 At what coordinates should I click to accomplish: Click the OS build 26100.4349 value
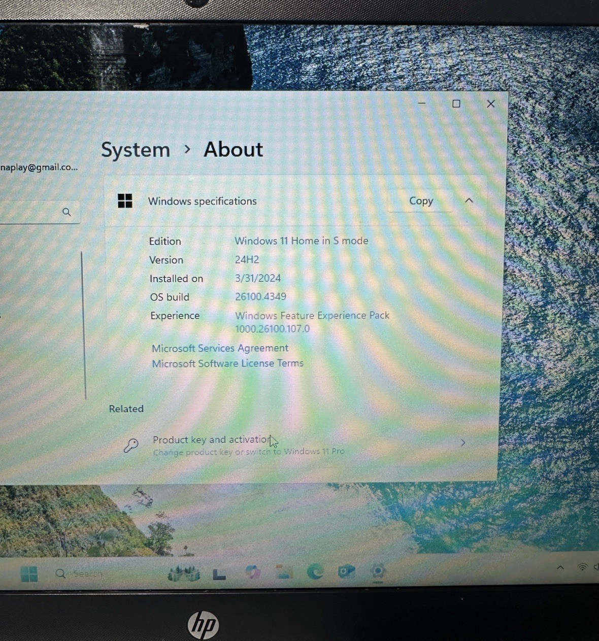[260, 296]
